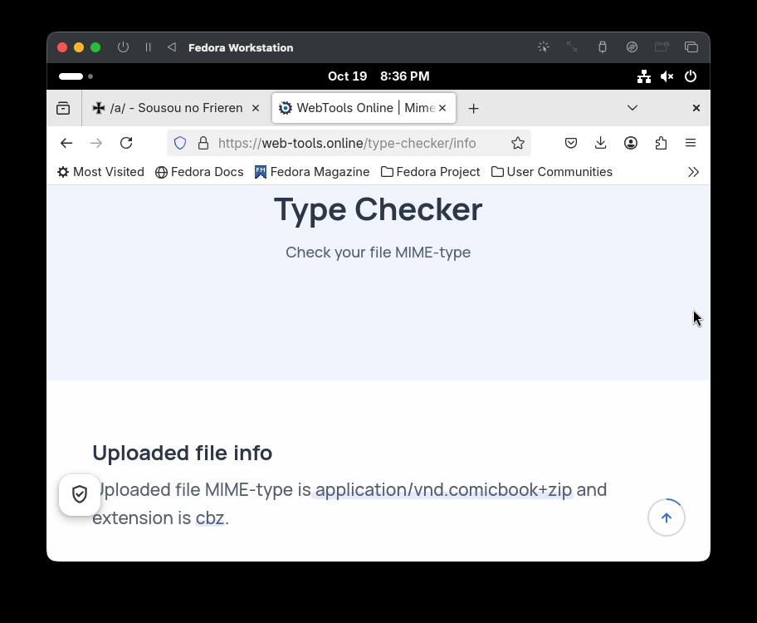
Task: Open the Firefox Extensions puzzle icon
Action: 661,143
